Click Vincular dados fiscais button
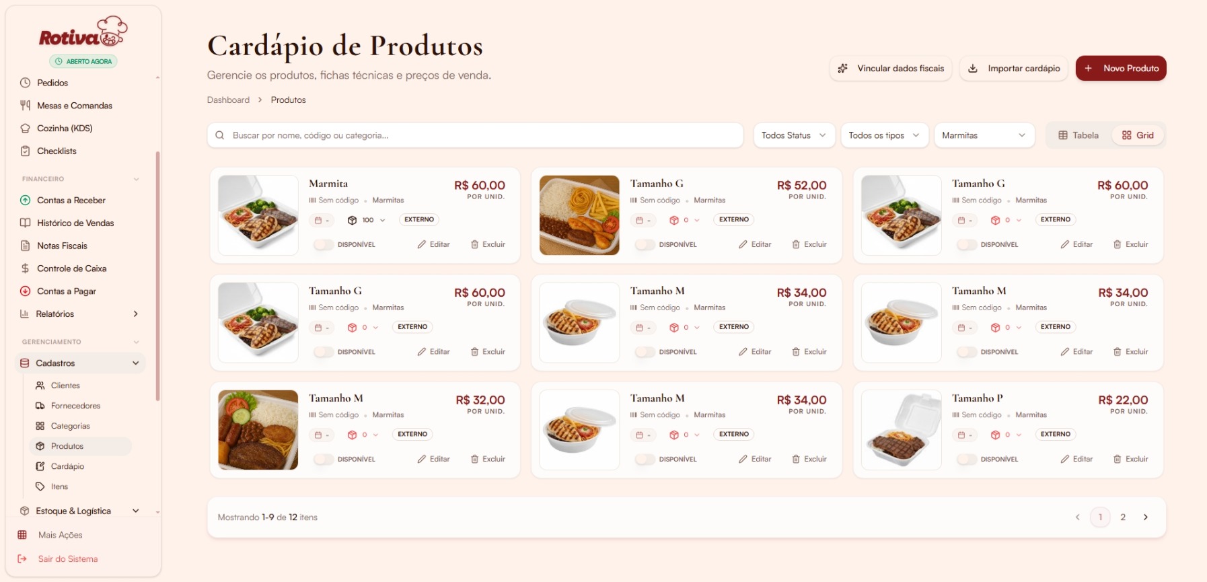 891,69
